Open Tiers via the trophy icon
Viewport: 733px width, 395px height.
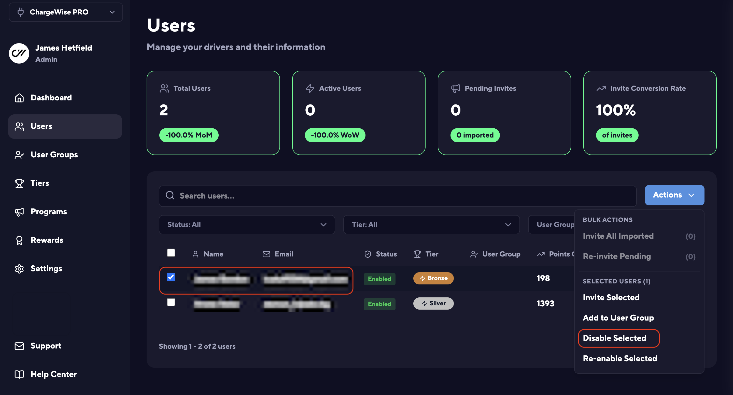coord(19,183)
